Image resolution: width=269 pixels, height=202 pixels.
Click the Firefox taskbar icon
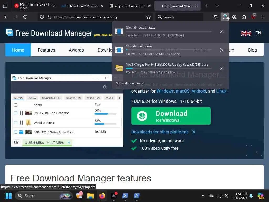point(102,196)
